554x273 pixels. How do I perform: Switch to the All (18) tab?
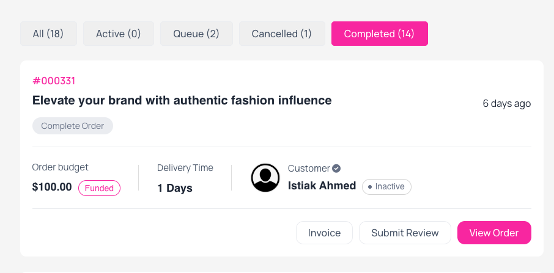pos(48,34)
